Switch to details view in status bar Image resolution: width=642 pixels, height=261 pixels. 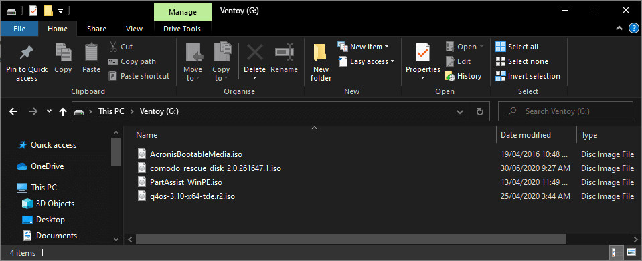click(615, 252)
